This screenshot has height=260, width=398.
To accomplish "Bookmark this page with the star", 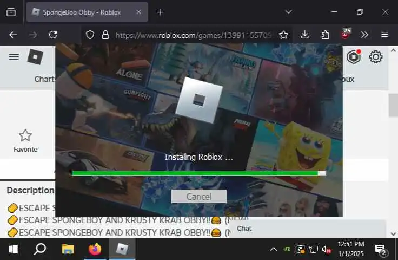I will (x=283, y=35).
